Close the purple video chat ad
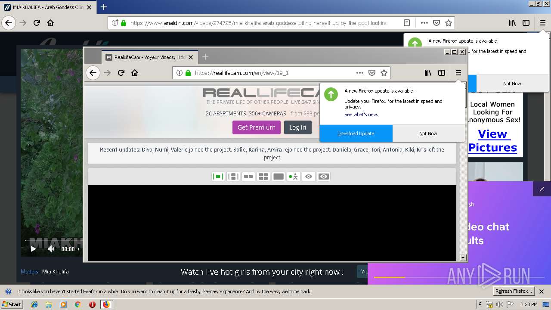551x310 pixels. coord(542,189)
